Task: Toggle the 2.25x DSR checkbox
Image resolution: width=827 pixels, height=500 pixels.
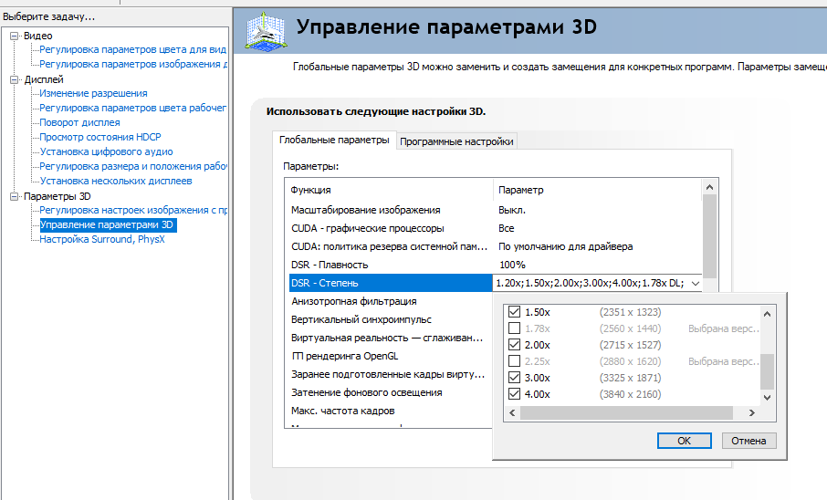Action: [x=514, y=360]
